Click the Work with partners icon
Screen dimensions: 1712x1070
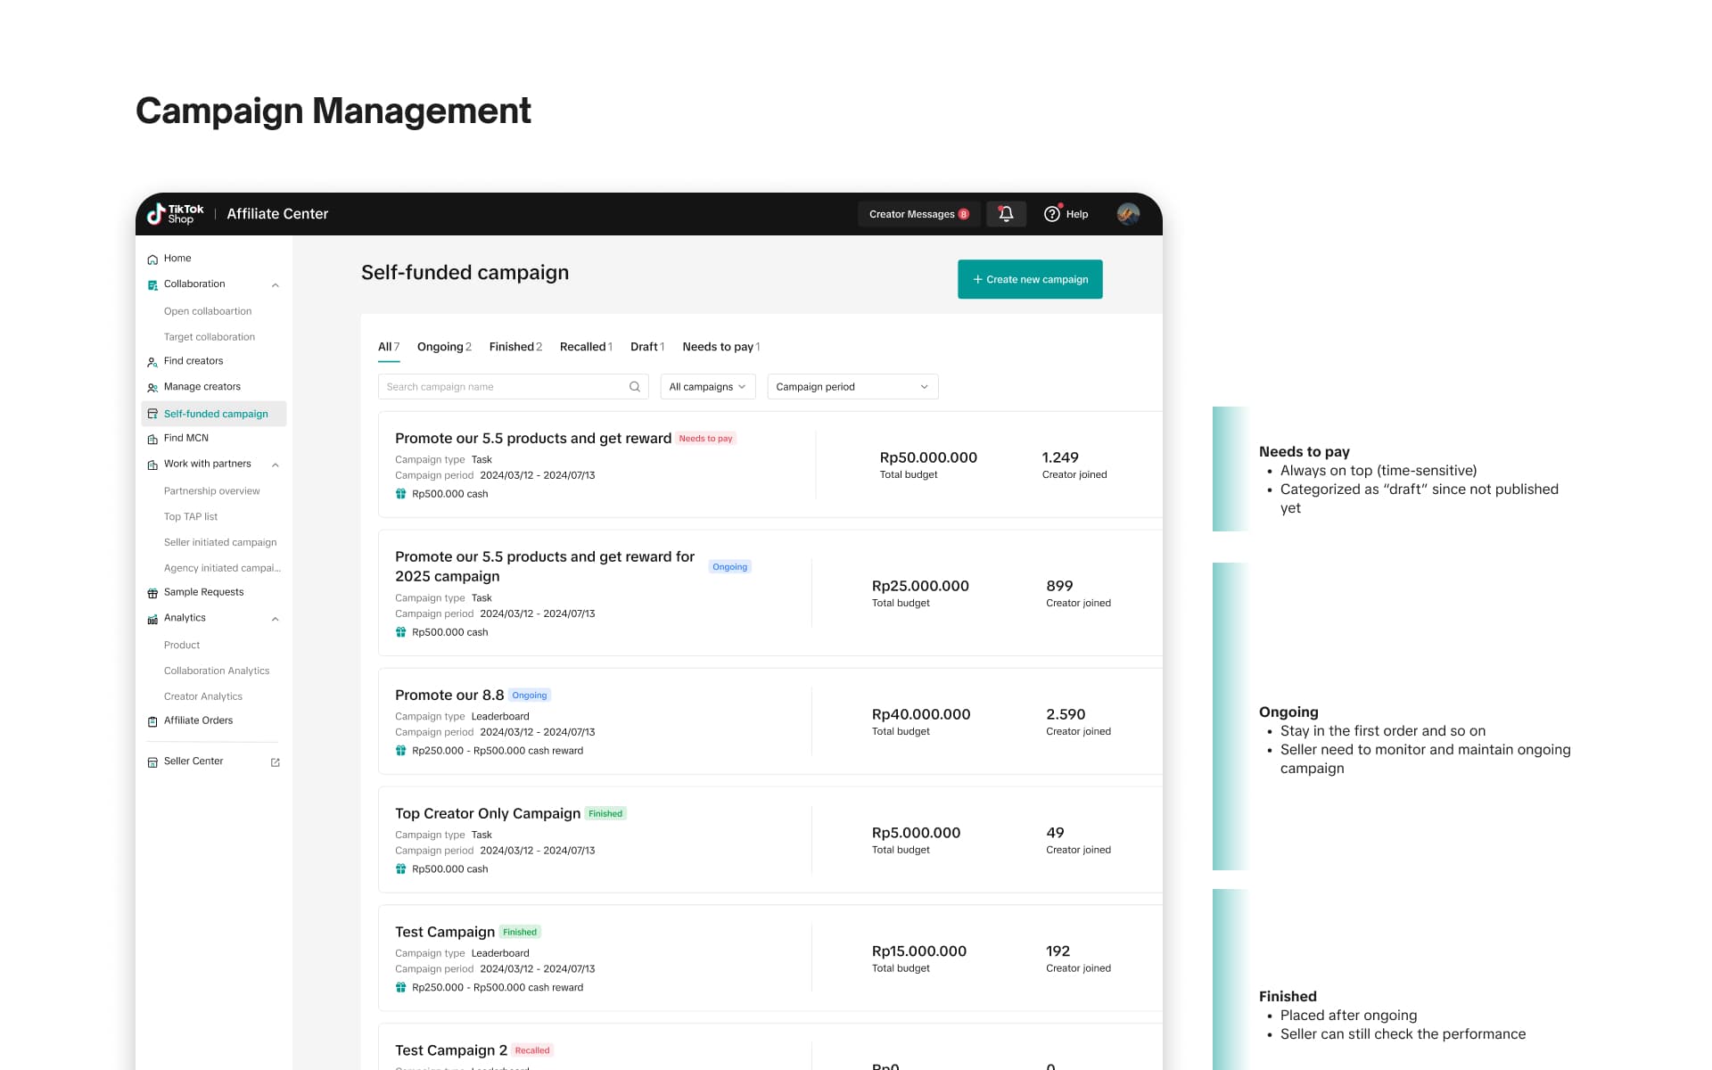(x=152, y=465)
